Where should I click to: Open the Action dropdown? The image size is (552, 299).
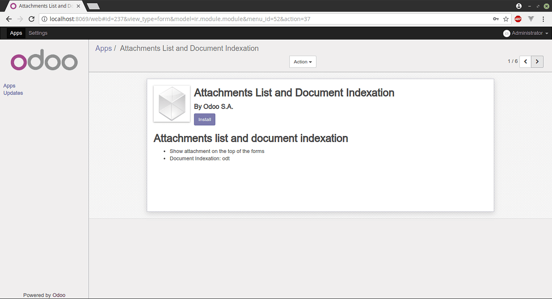click(302, 62)
